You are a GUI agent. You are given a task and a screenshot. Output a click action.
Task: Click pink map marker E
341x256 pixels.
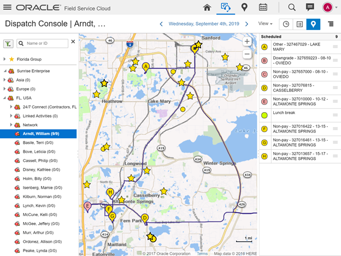click(87, 207)
